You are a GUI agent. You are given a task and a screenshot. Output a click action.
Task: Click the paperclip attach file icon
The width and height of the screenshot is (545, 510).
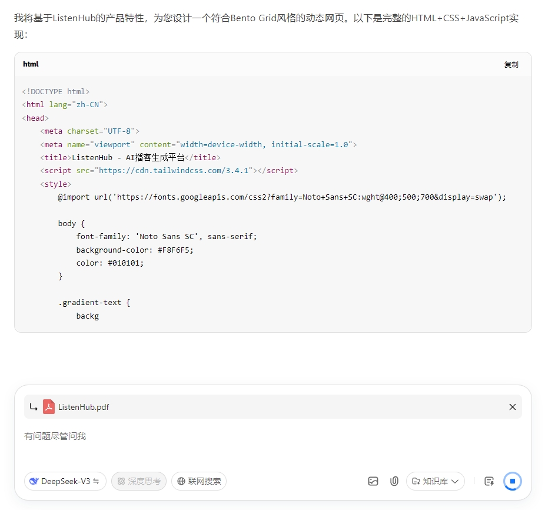coord(394,481)
